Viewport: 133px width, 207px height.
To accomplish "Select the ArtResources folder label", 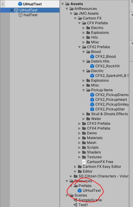I will pos(86,9).
